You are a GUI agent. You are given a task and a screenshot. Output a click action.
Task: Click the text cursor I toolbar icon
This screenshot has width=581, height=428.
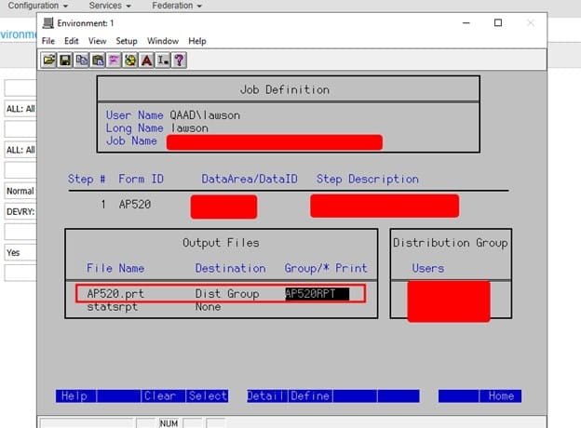[x=162, y=60]
